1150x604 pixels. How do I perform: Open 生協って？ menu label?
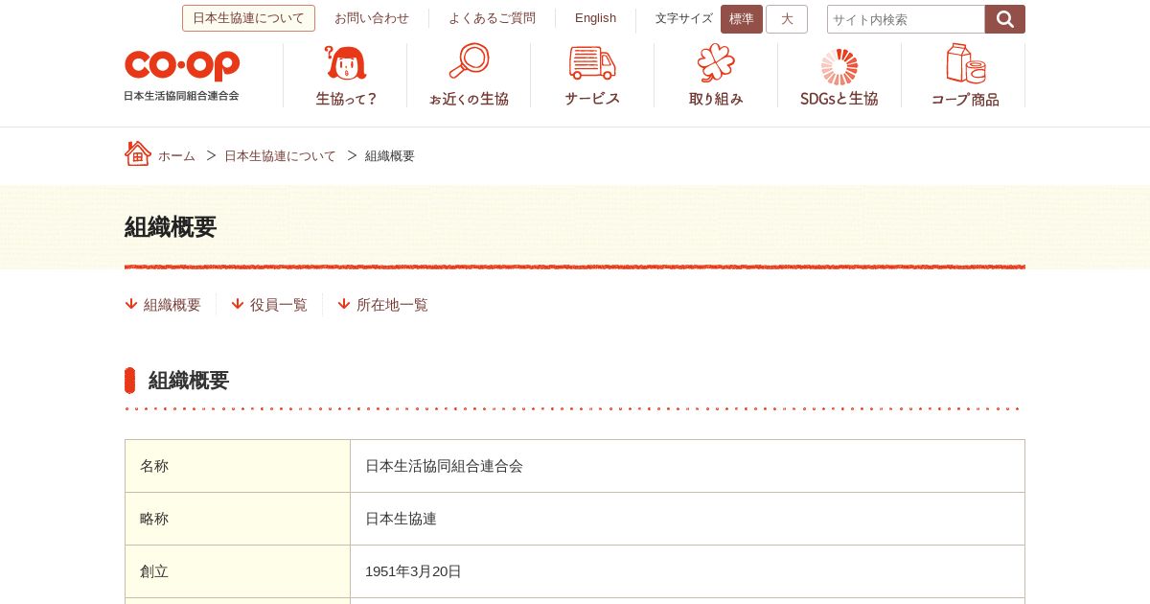point(347,98)
